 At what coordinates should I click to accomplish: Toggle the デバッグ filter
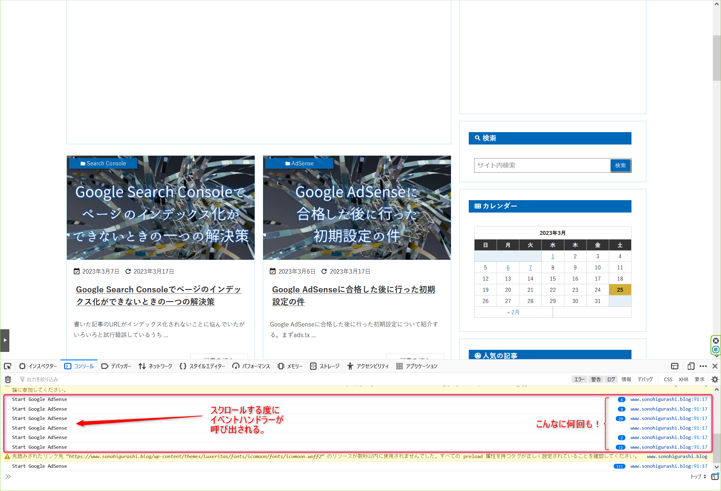tap(645, 379)
